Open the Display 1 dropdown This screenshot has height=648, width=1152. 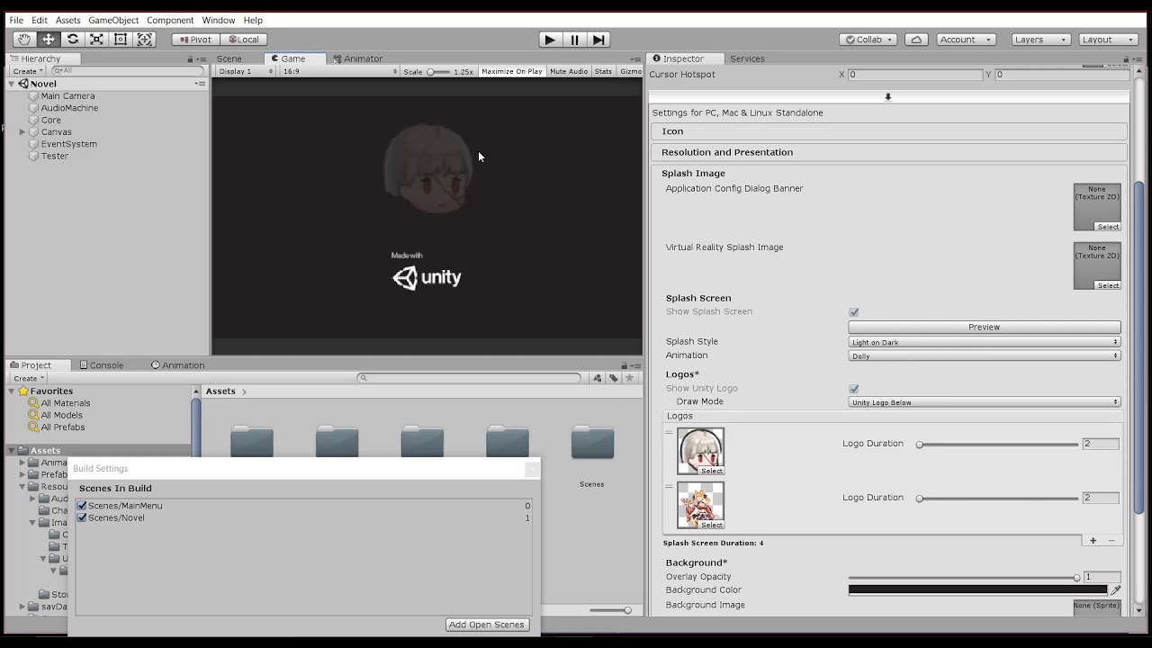[x=246, y=71]
